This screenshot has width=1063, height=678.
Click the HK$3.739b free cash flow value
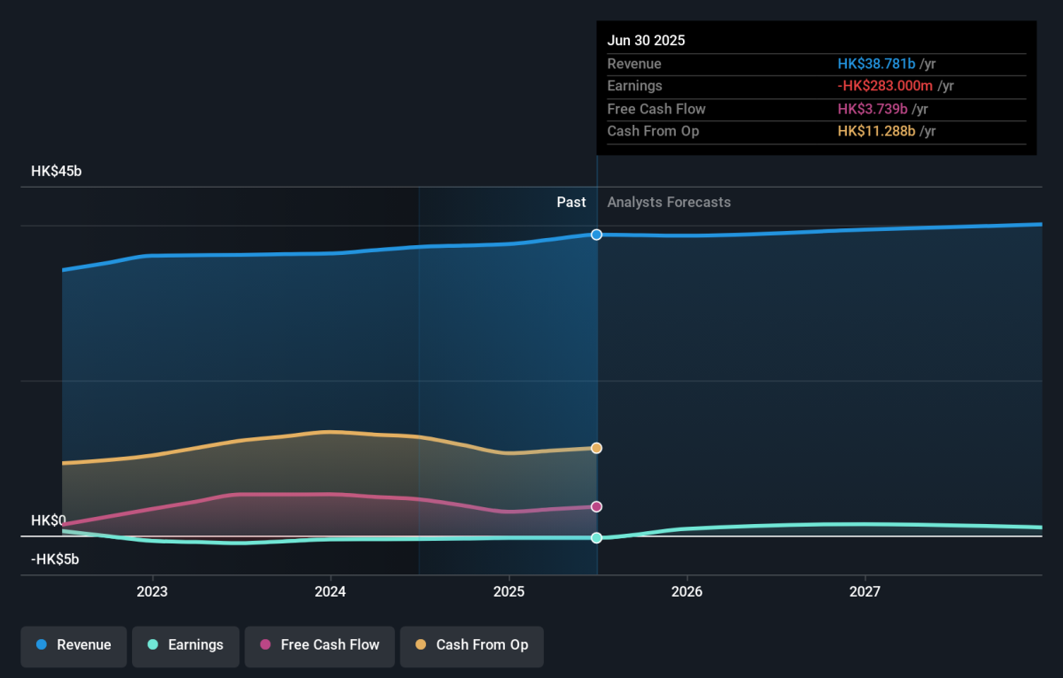pos(873,109)
